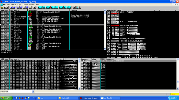Open the Debug menu

point(13,5)
